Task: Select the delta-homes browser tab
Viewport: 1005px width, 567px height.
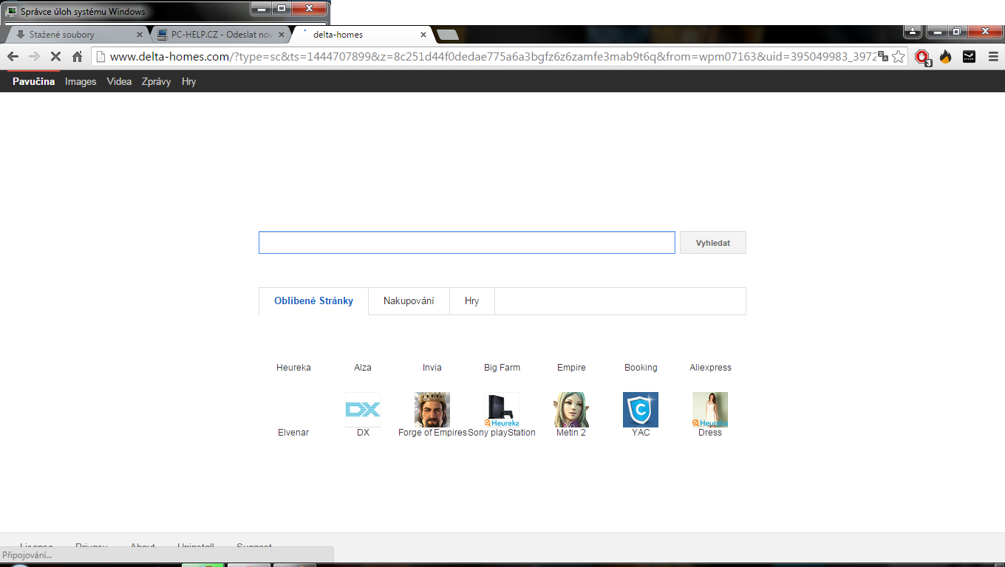Action: 361,35
